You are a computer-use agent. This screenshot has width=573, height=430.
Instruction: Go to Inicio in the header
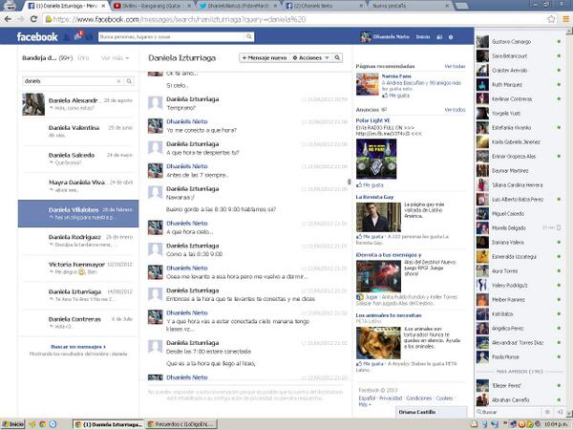click(x=423, y=37)
